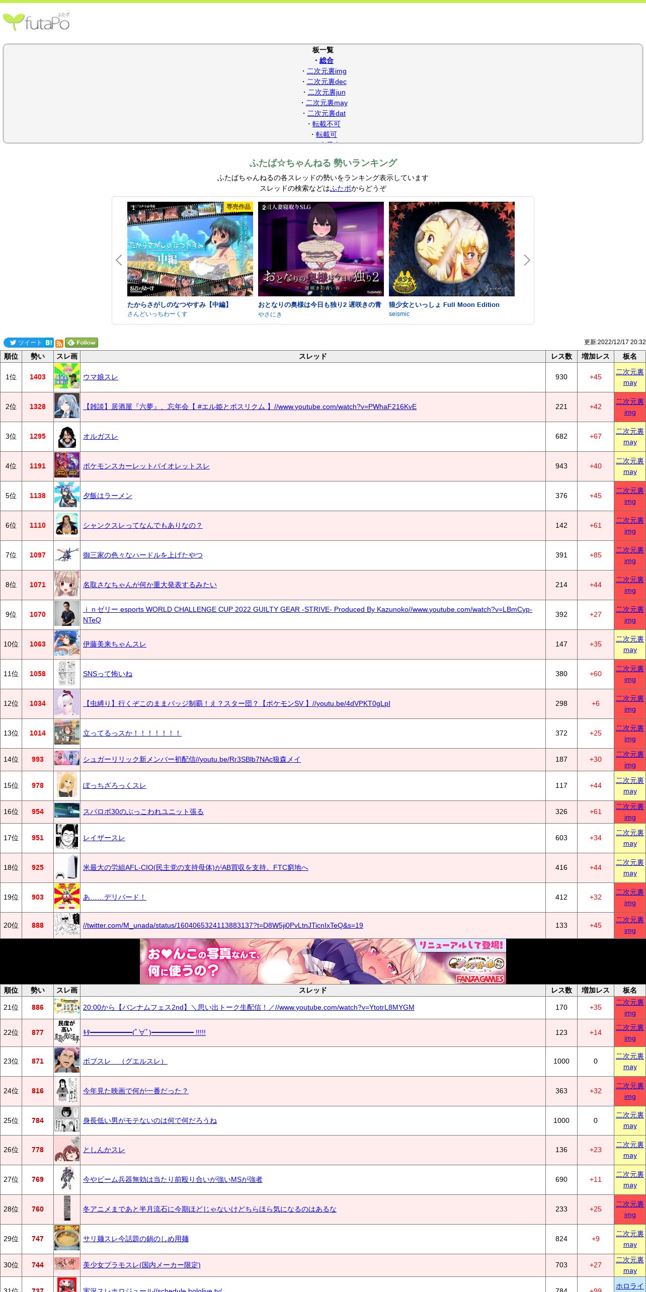
Task: Open the orange RSS feed icon
Action: 59,343
